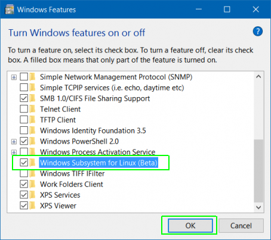Expand the Windows PowerShell 2.0 tree node
271x240 pixels.
(14, 141)
